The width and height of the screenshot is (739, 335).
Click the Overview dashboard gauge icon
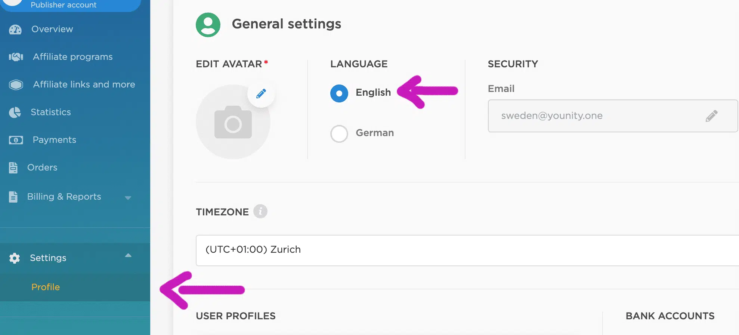pos(15,30)
